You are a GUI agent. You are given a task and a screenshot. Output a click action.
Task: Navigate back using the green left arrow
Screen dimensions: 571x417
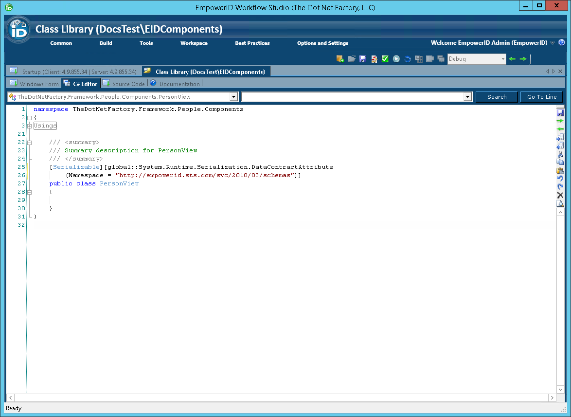click(x=513, y=58)
